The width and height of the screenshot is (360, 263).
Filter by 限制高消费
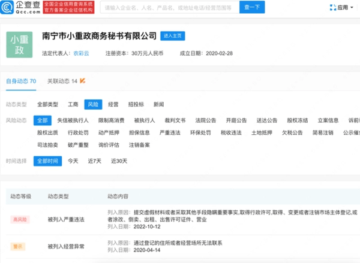112,120
